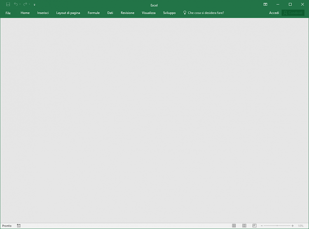Maximize the Excel window
The width and height of the screenshot is (309, 229).
tap(290, 5)
